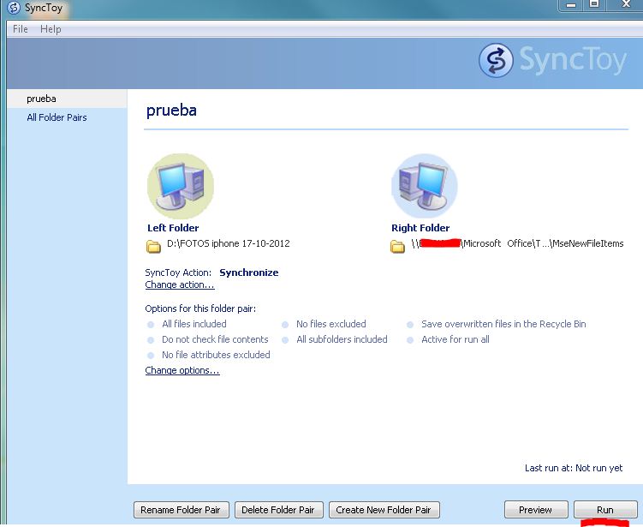Click the right folder path ending in MseNewFileItems
The width and height of the screenshot is (643, 527).
pyautogui.click(x=517, y=243)
